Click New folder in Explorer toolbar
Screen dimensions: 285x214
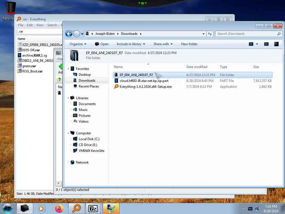189,44
